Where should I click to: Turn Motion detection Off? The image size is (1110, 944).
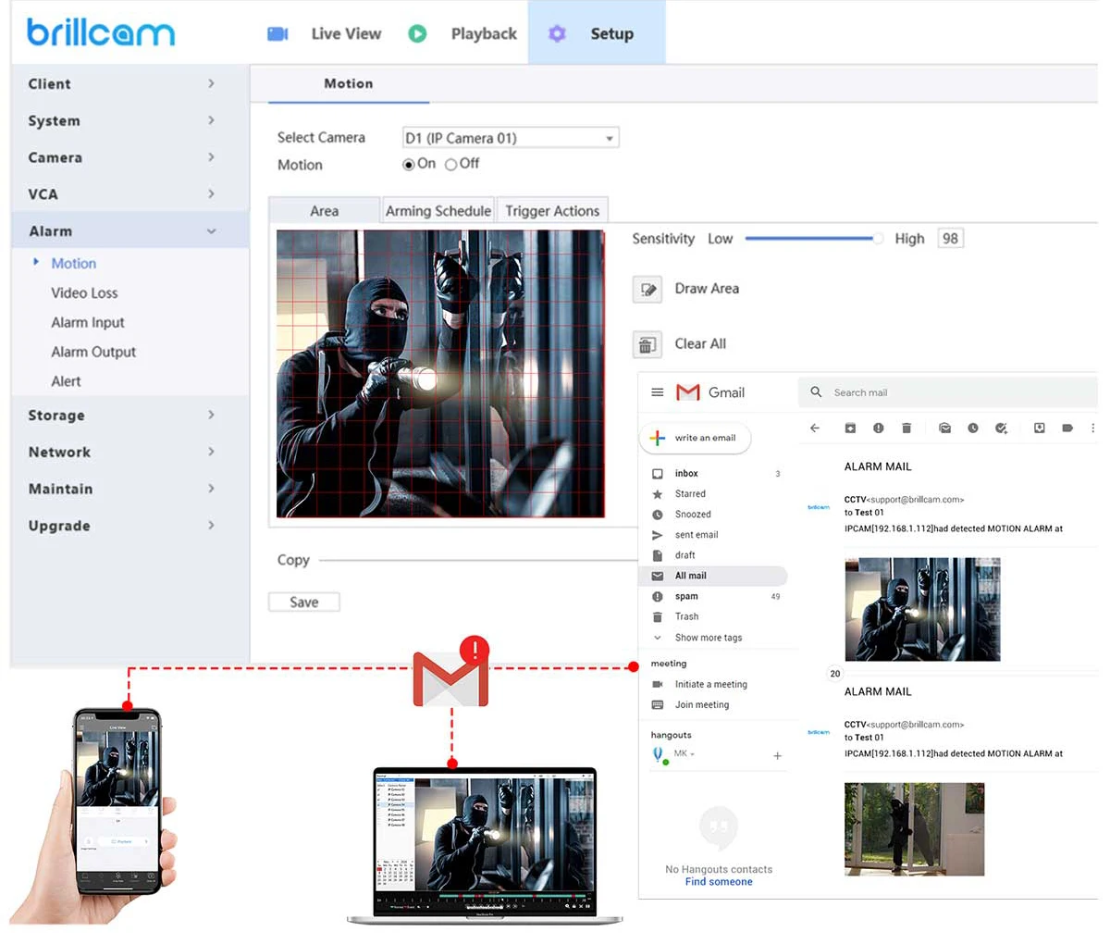click(451, 165)
